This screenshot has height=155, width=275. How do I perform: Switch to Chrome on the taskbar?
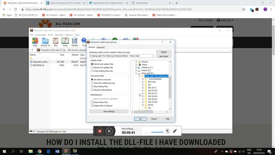click(40, 151)
